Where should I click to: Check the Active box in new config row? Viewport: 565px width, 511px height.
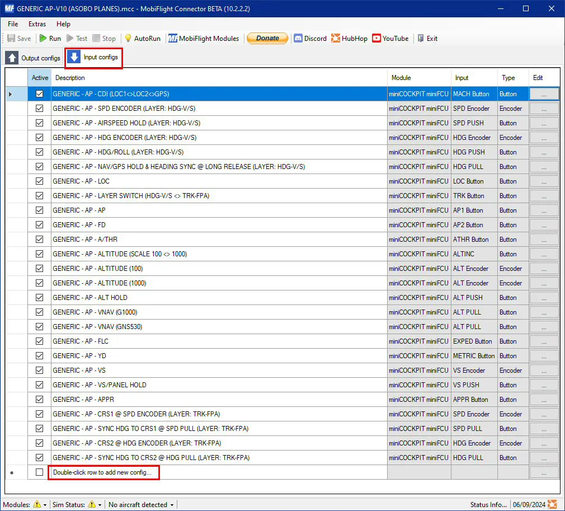[39, 472]
